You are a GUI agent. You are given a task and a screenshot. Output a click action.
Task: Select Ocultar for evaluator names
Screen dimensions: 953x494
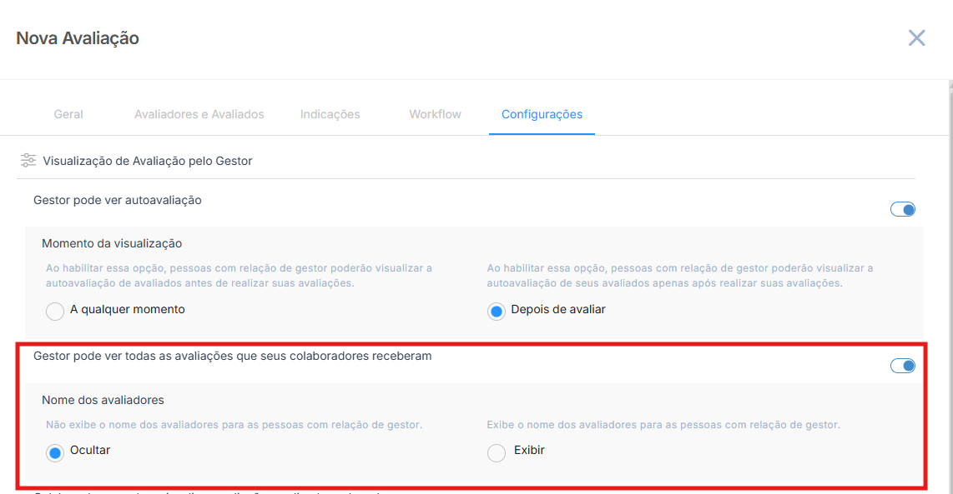[x=55, y=452]
